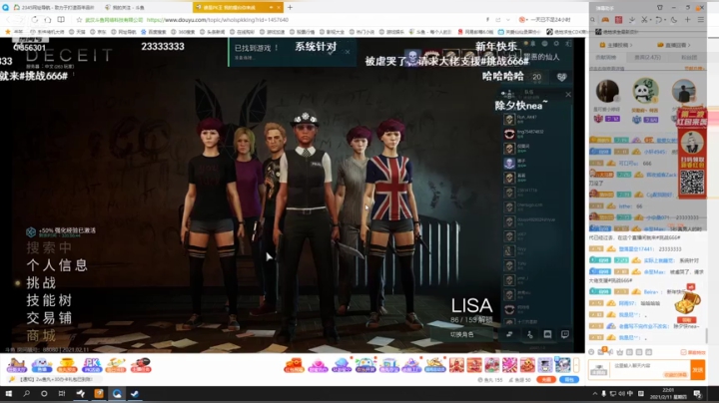The width and height of the screenshot is (719, 403).
Task: Switch to 粉丝团 tab in chat panel
Action: coord(689,58)
